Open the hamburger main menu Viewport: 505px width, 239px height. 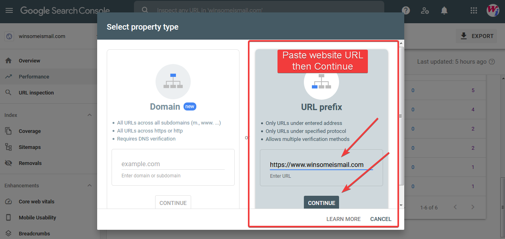9,10
